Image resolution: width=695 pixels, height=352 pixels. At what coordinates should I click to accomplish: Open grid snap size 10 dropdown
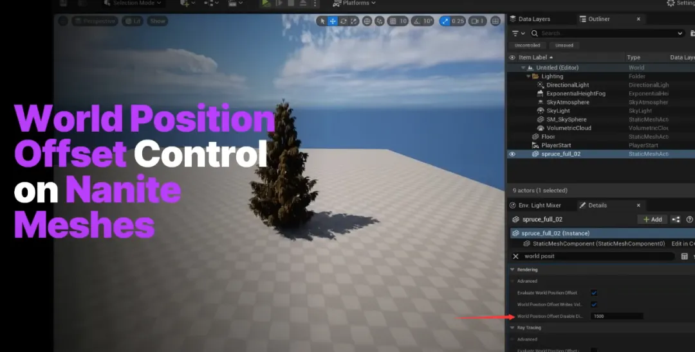coord(403,21)
